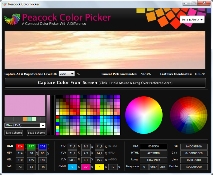Click the black vertical shade bar
Image resolution: width=213 pixels, height=175 pixels.
(x=53, y=115)
